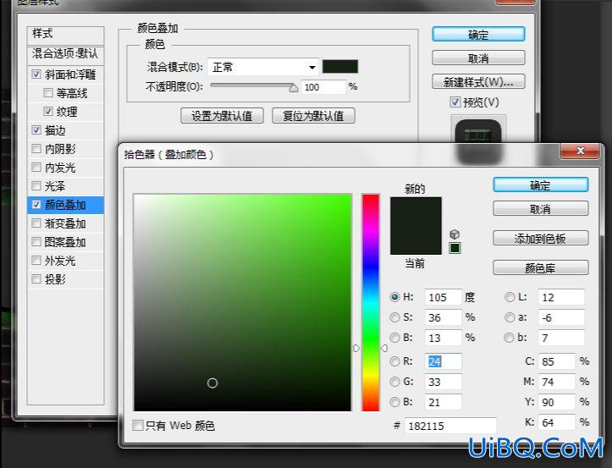
Task: Click the R field showing 24
Action: pos(443,361)
